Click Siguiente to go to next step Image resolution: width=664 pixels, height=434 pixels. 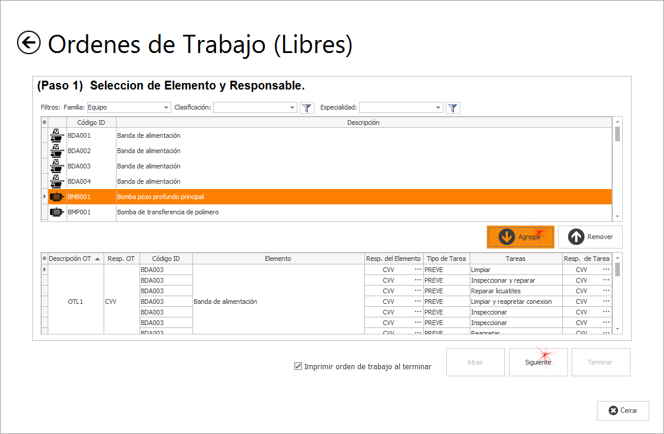coord(538,362)
